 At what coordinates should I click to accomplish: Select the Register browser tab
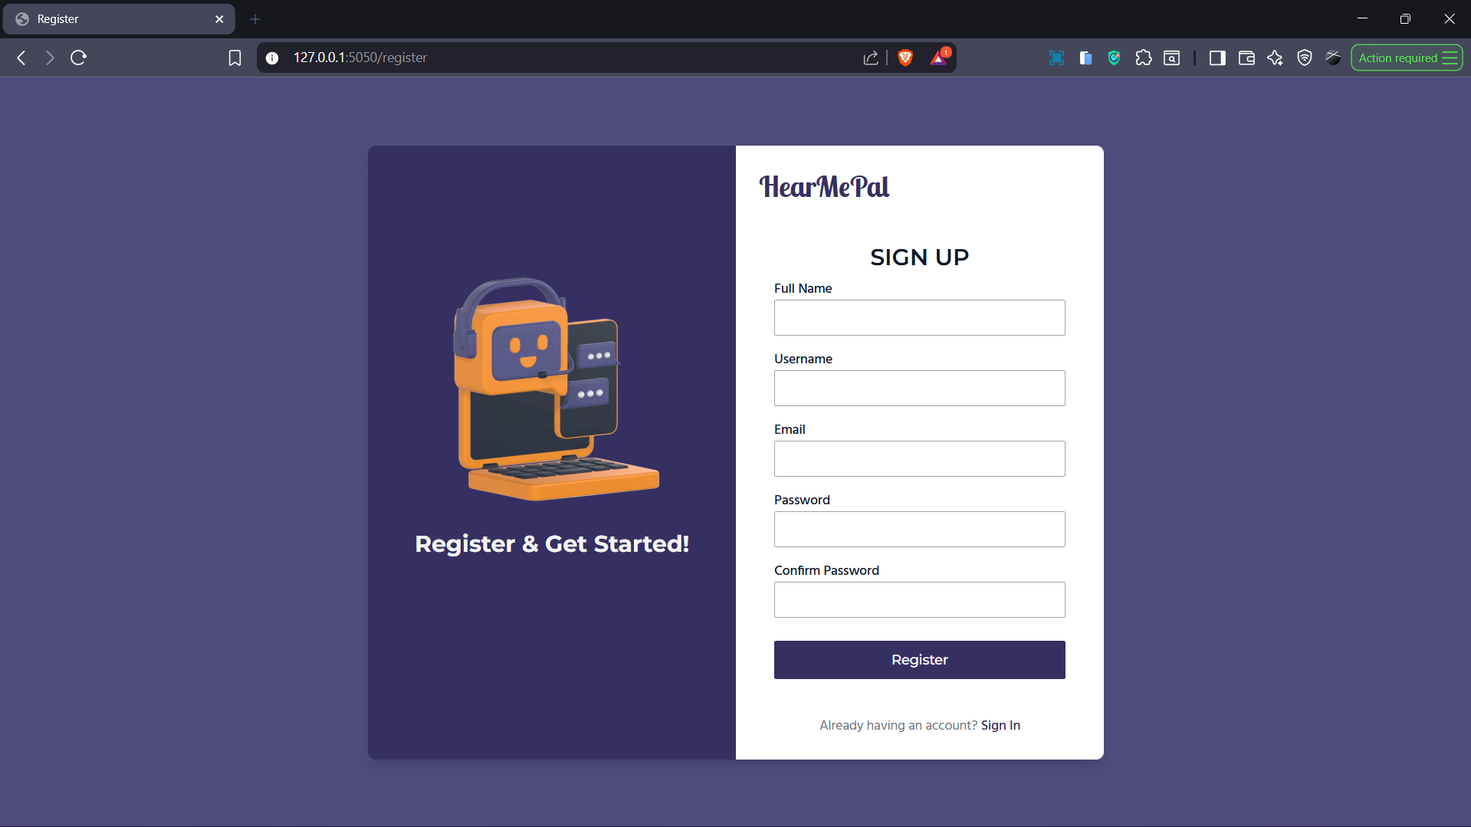[119, 19]
